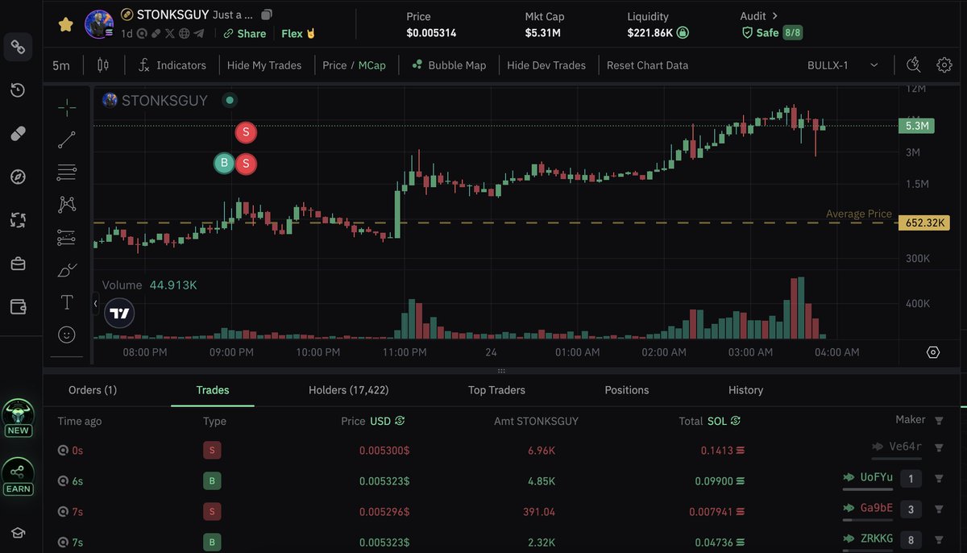The image size is (967, 553).
Task: Click the TradingView logo
Action: point(120,314)
